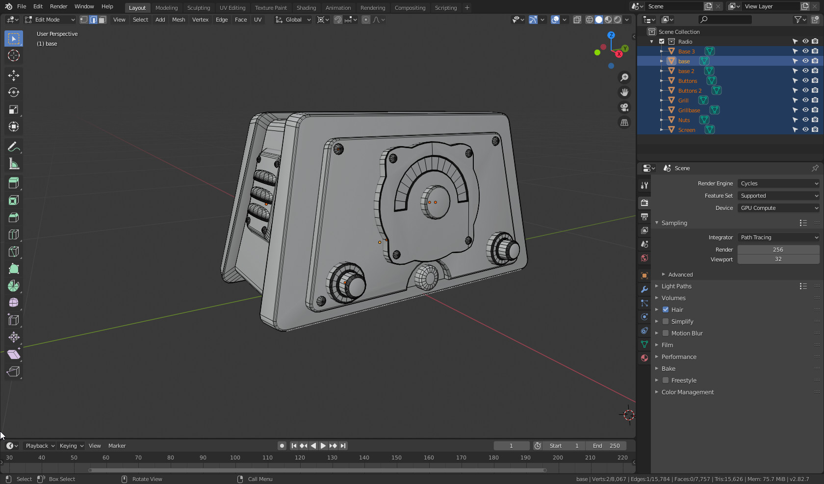The height and width of the screenshot is (484, 824).
Task: Switch to the Shading workspace tab
Action: click(306, 7)
